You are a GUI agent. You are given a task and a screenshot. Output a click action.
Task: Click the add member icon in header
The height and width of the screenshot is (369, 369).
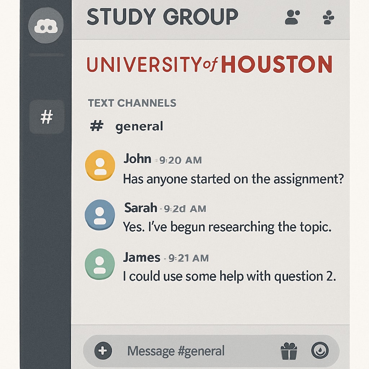click(x=329, y=17)
